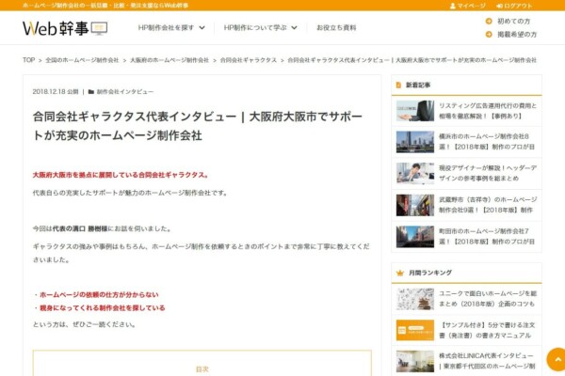The image size is (565, 376).
Task: Open ユニークで面白いホームページ ranking thumbnail
Action: [415, 299]
